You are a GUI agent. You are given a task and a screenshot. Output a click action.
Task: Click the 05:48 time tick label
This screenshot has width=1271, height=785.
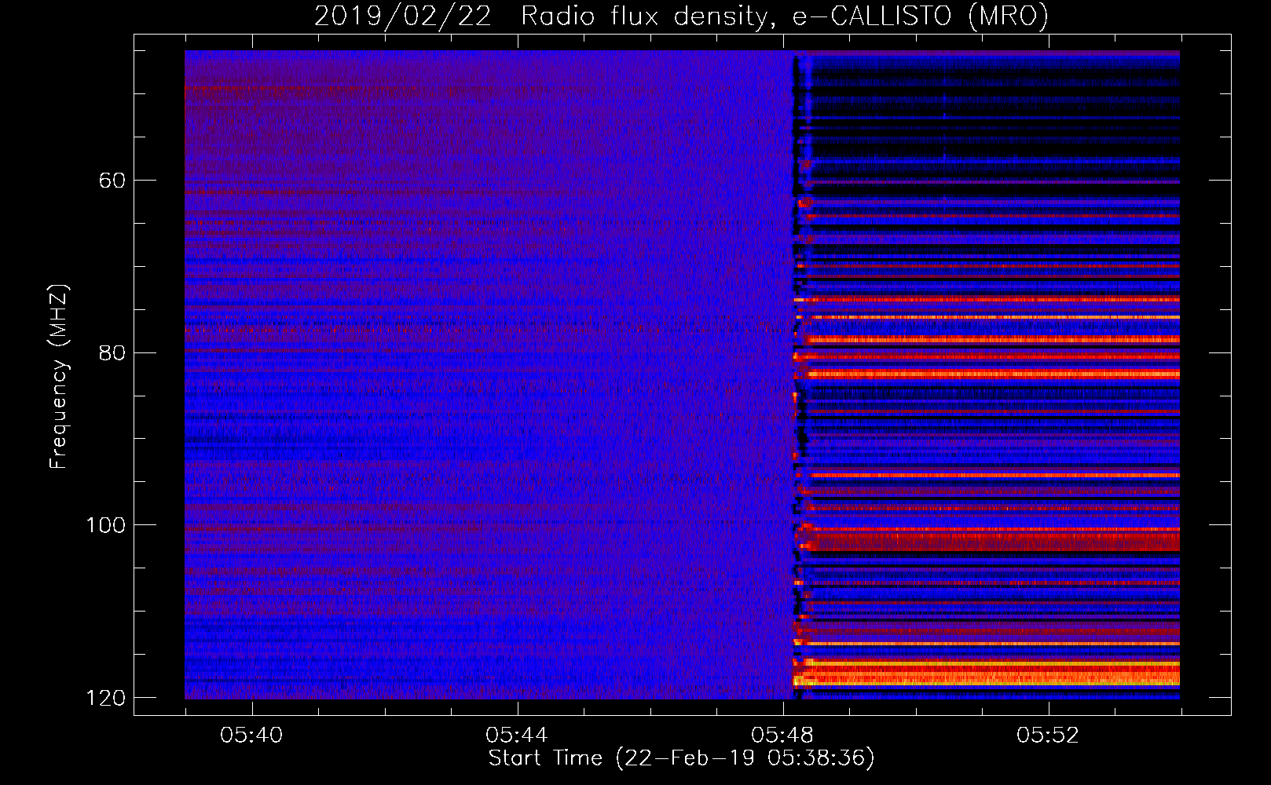[782, 736]
